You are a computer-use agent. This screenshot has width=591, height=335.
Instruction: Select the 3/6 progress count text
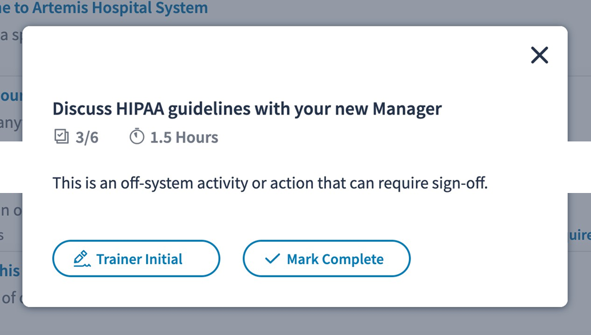87,137
